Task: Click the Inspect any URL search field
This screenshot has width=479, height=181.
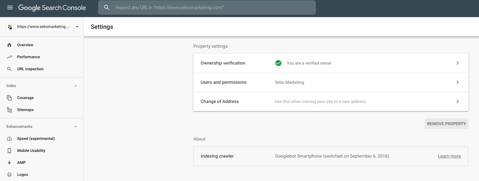Action: click(211, 8)
